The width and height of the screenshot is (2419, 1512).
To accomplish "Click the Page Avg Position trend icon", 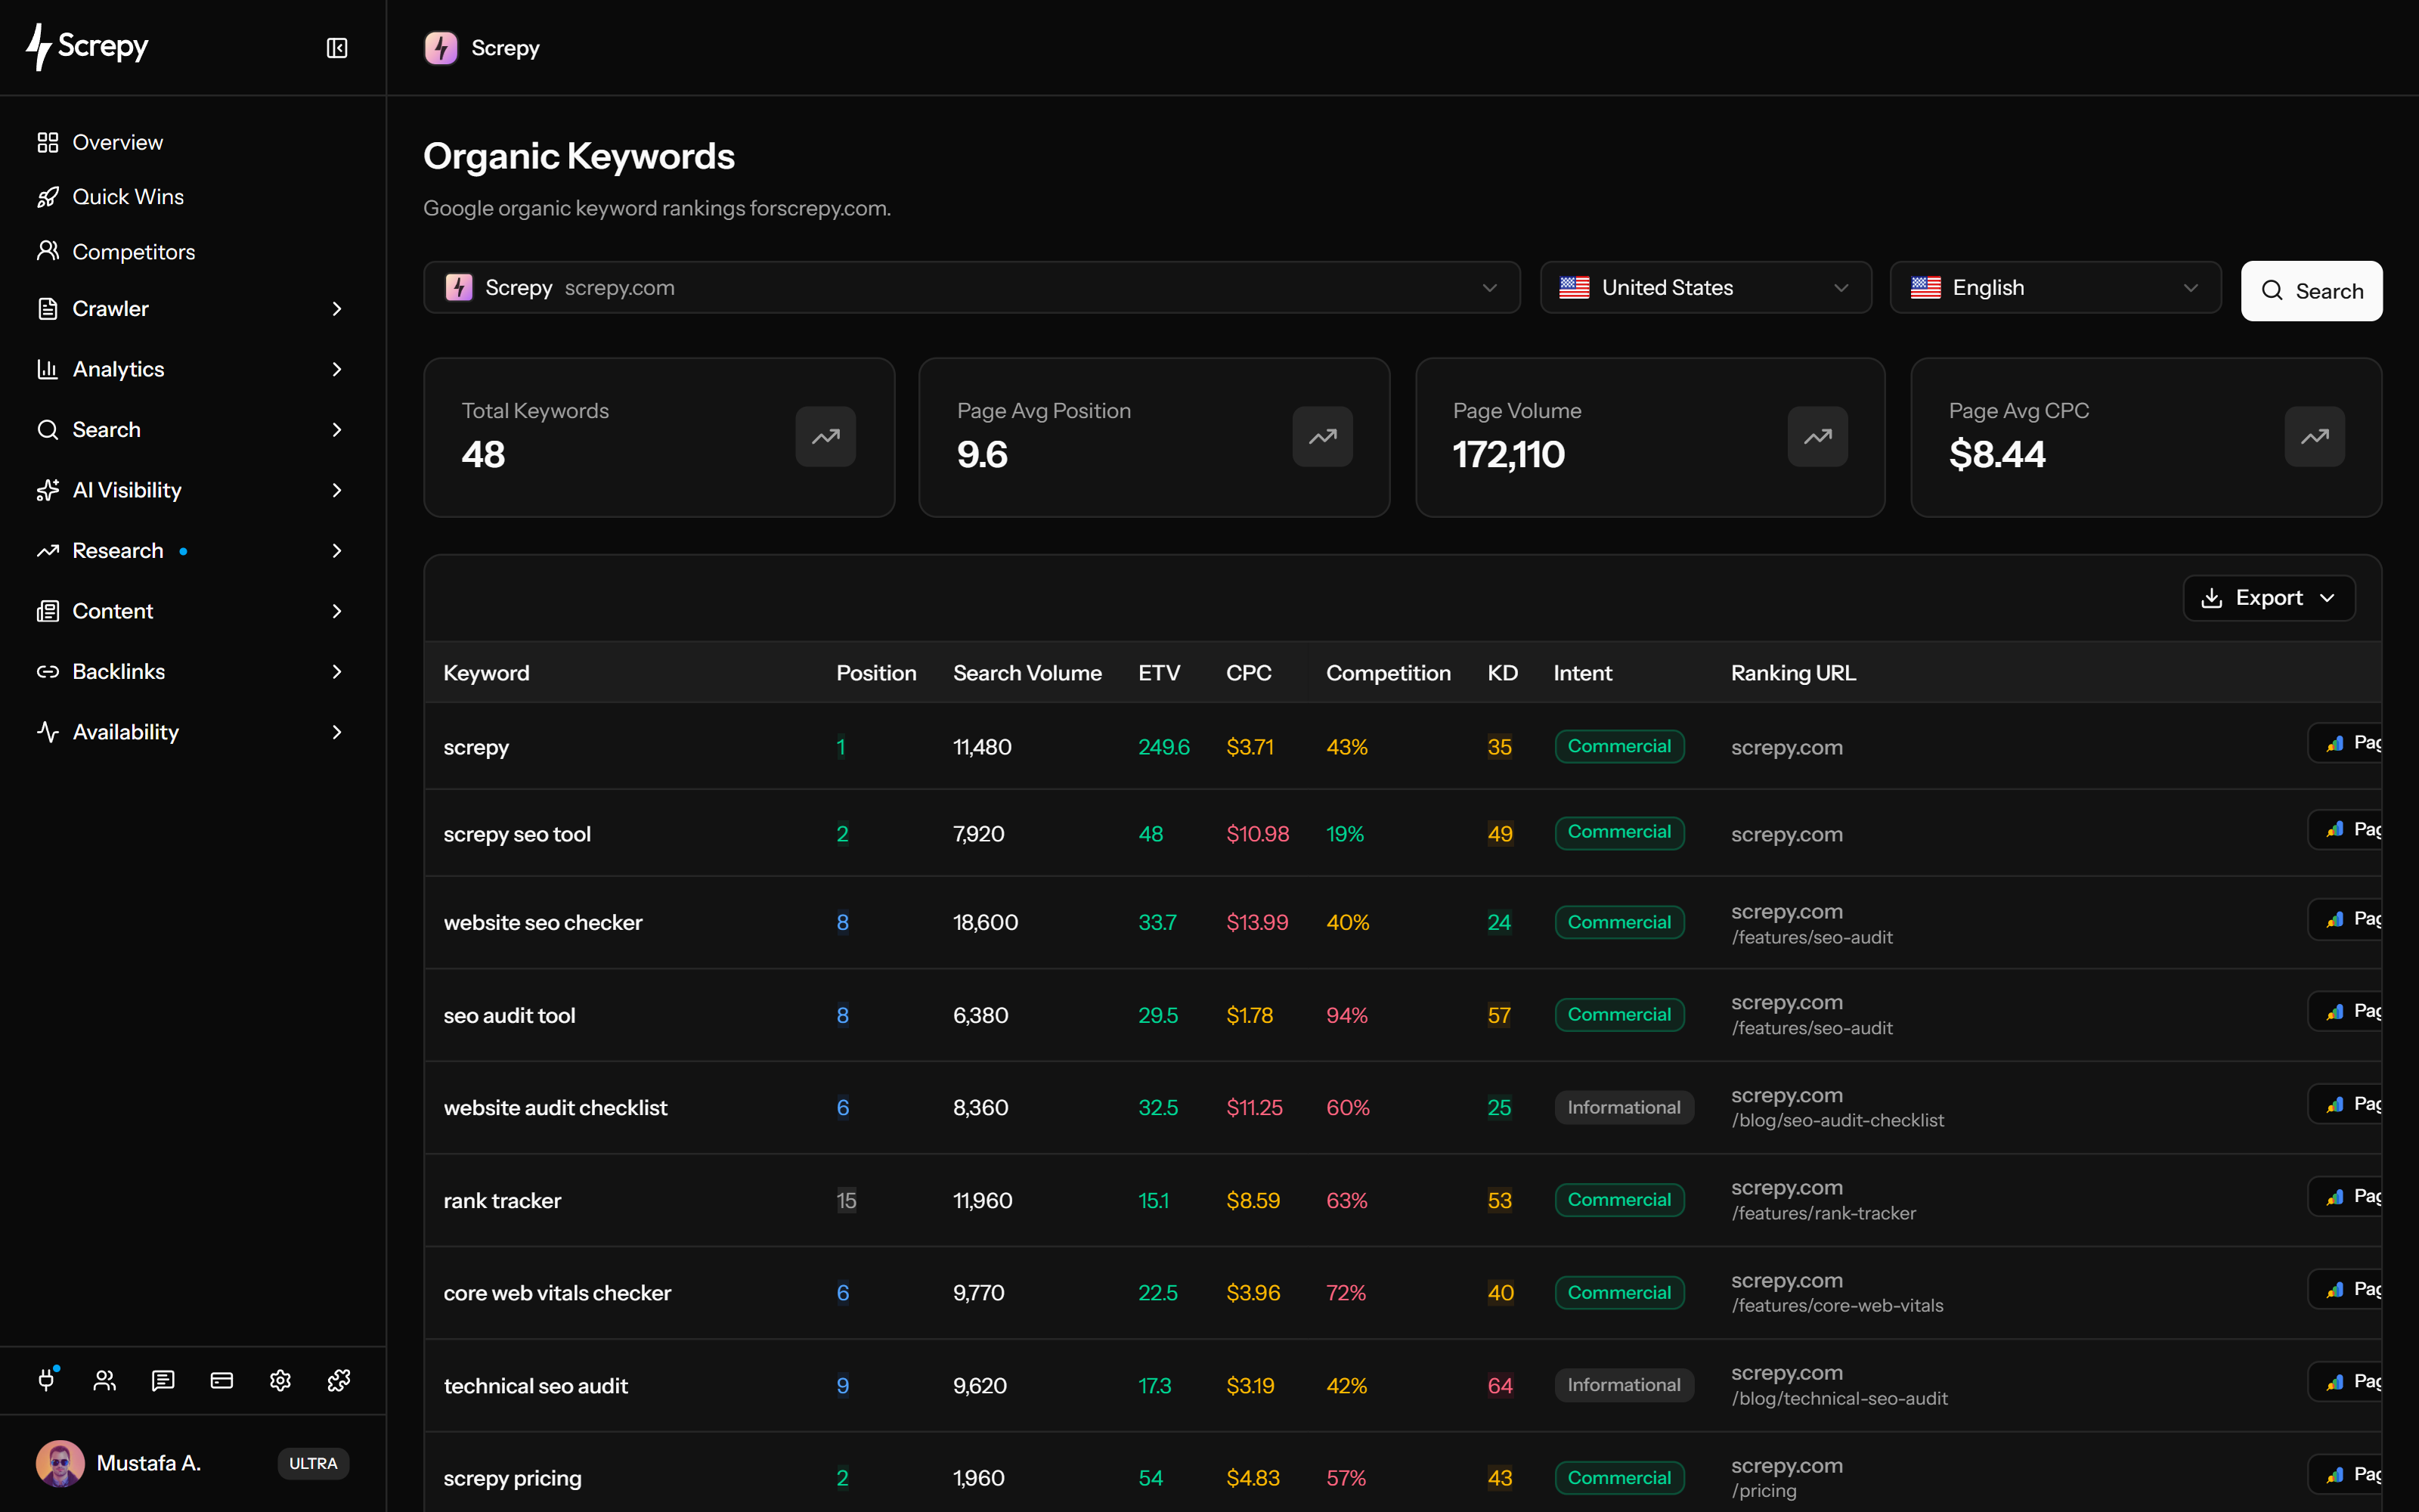I will tap(1322, 436).
